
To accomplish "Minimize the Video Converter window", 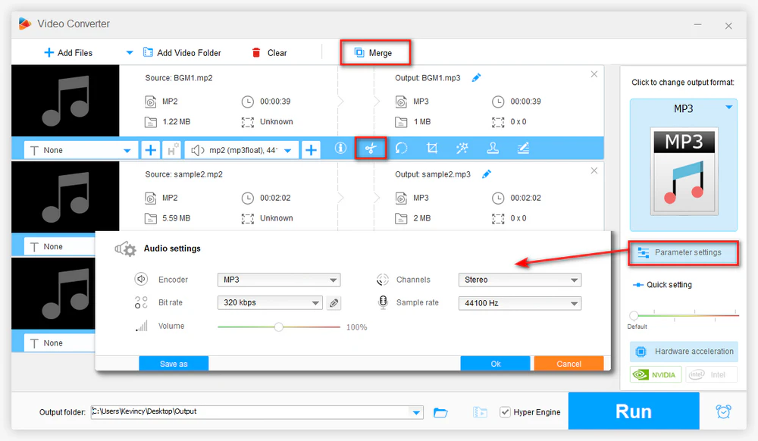I will point(697,25).
